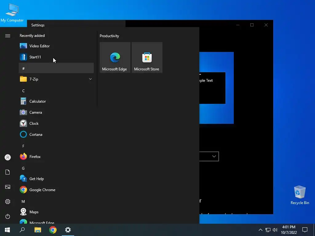Launch the Camera app
This screenshot has width=315, height=236.
tap(56, 112)
